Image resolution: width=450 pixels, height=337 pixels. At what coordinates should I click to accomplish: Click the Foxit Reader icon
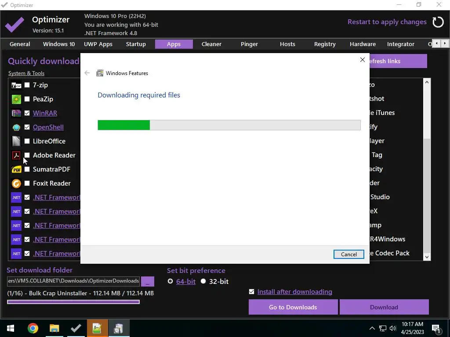pos(16,183)
